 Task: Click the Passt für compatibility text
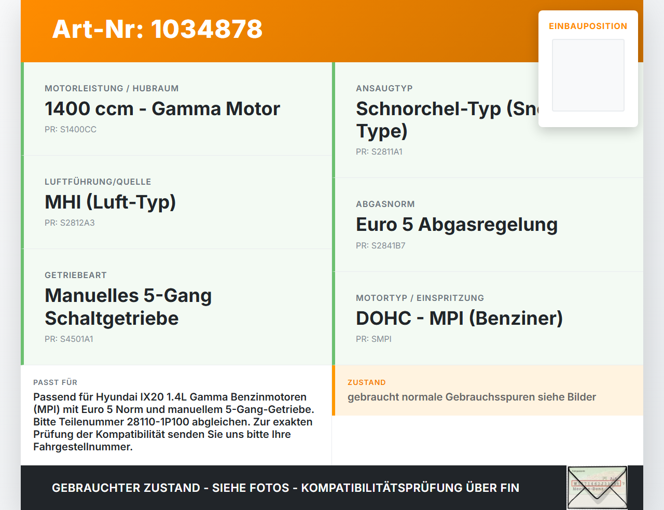pyautogui.click(x=174, y=422)
